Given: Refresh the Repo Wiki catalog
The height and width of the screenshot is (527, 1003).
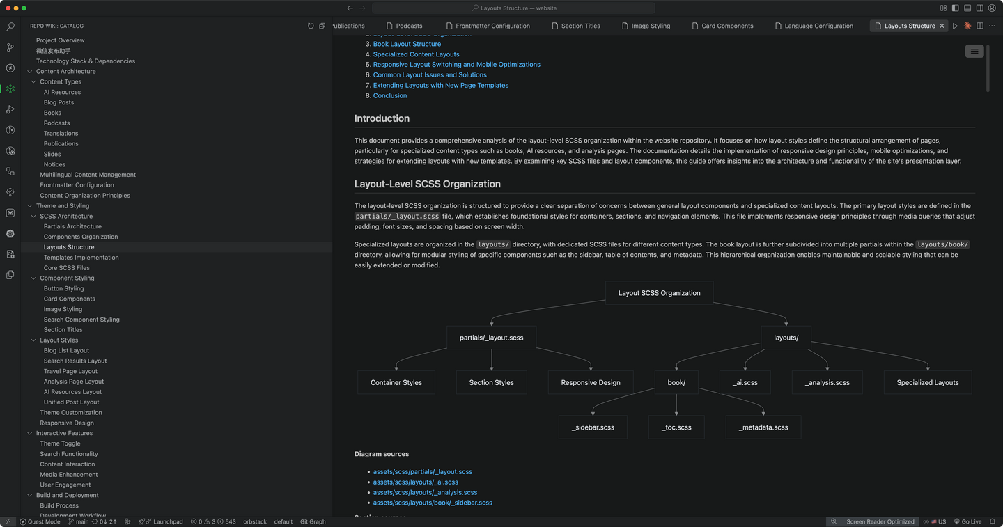Looking at the screenshot, I should pyautogui.click(x=311, y=26).
